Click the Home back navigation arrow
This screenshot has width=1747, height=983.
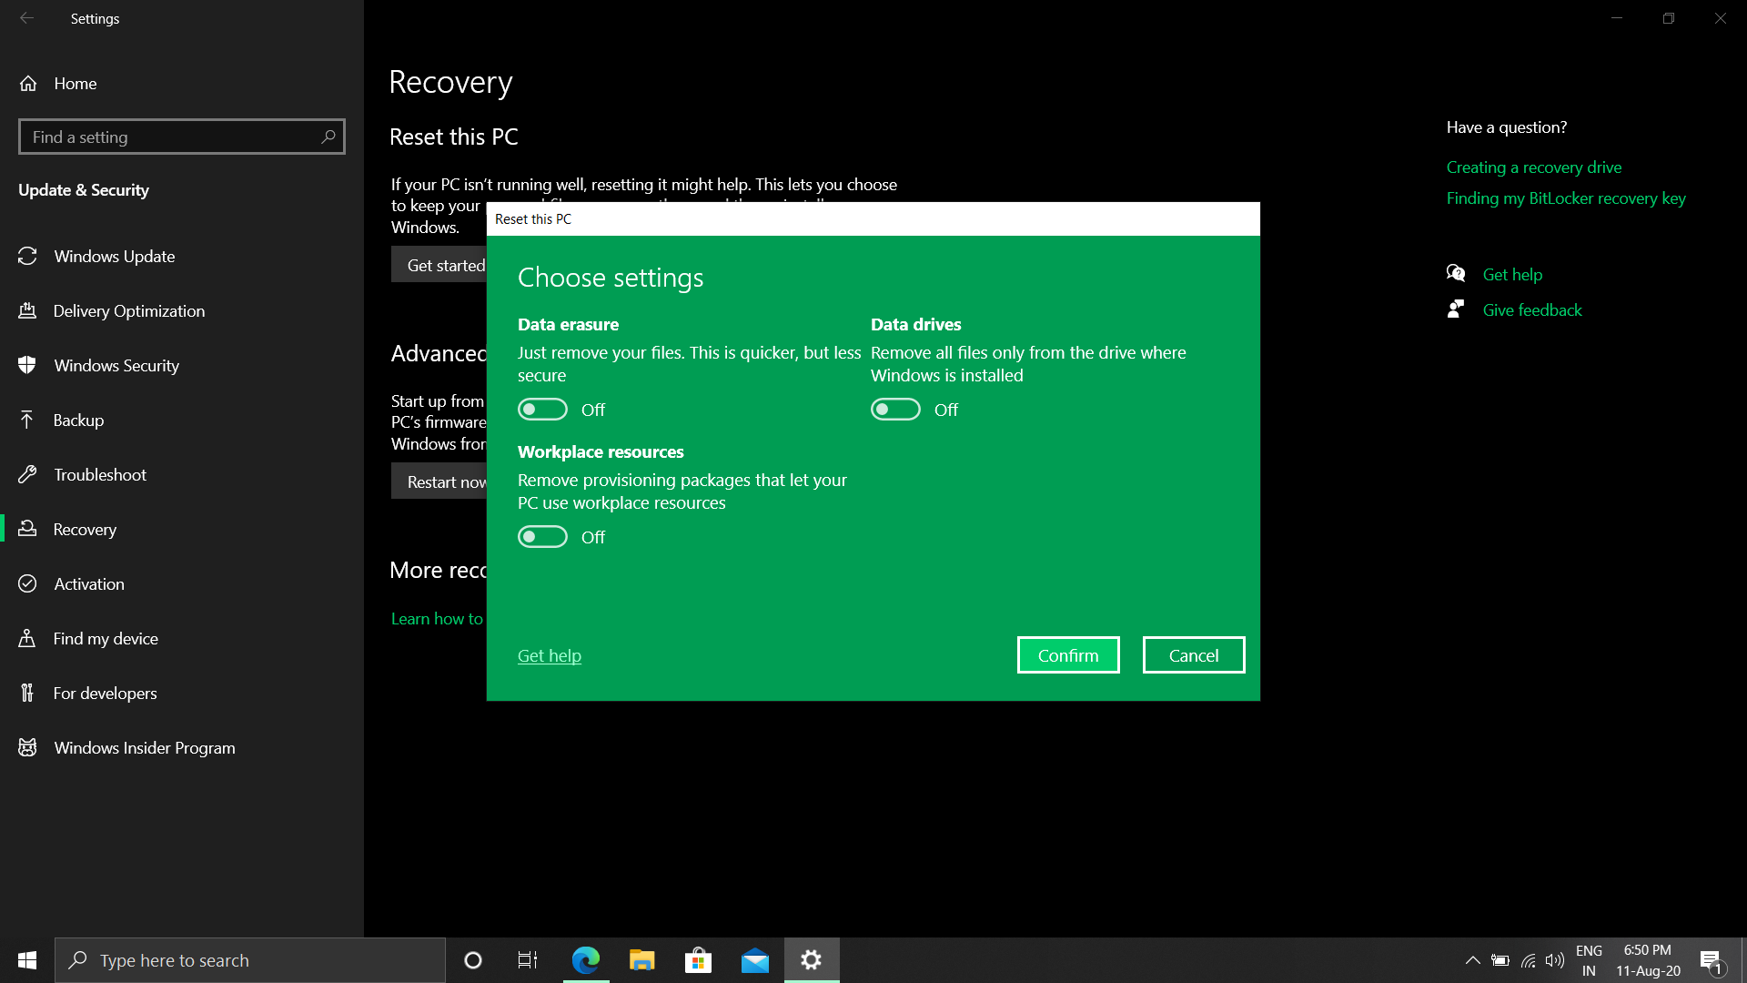coord(26,16)
